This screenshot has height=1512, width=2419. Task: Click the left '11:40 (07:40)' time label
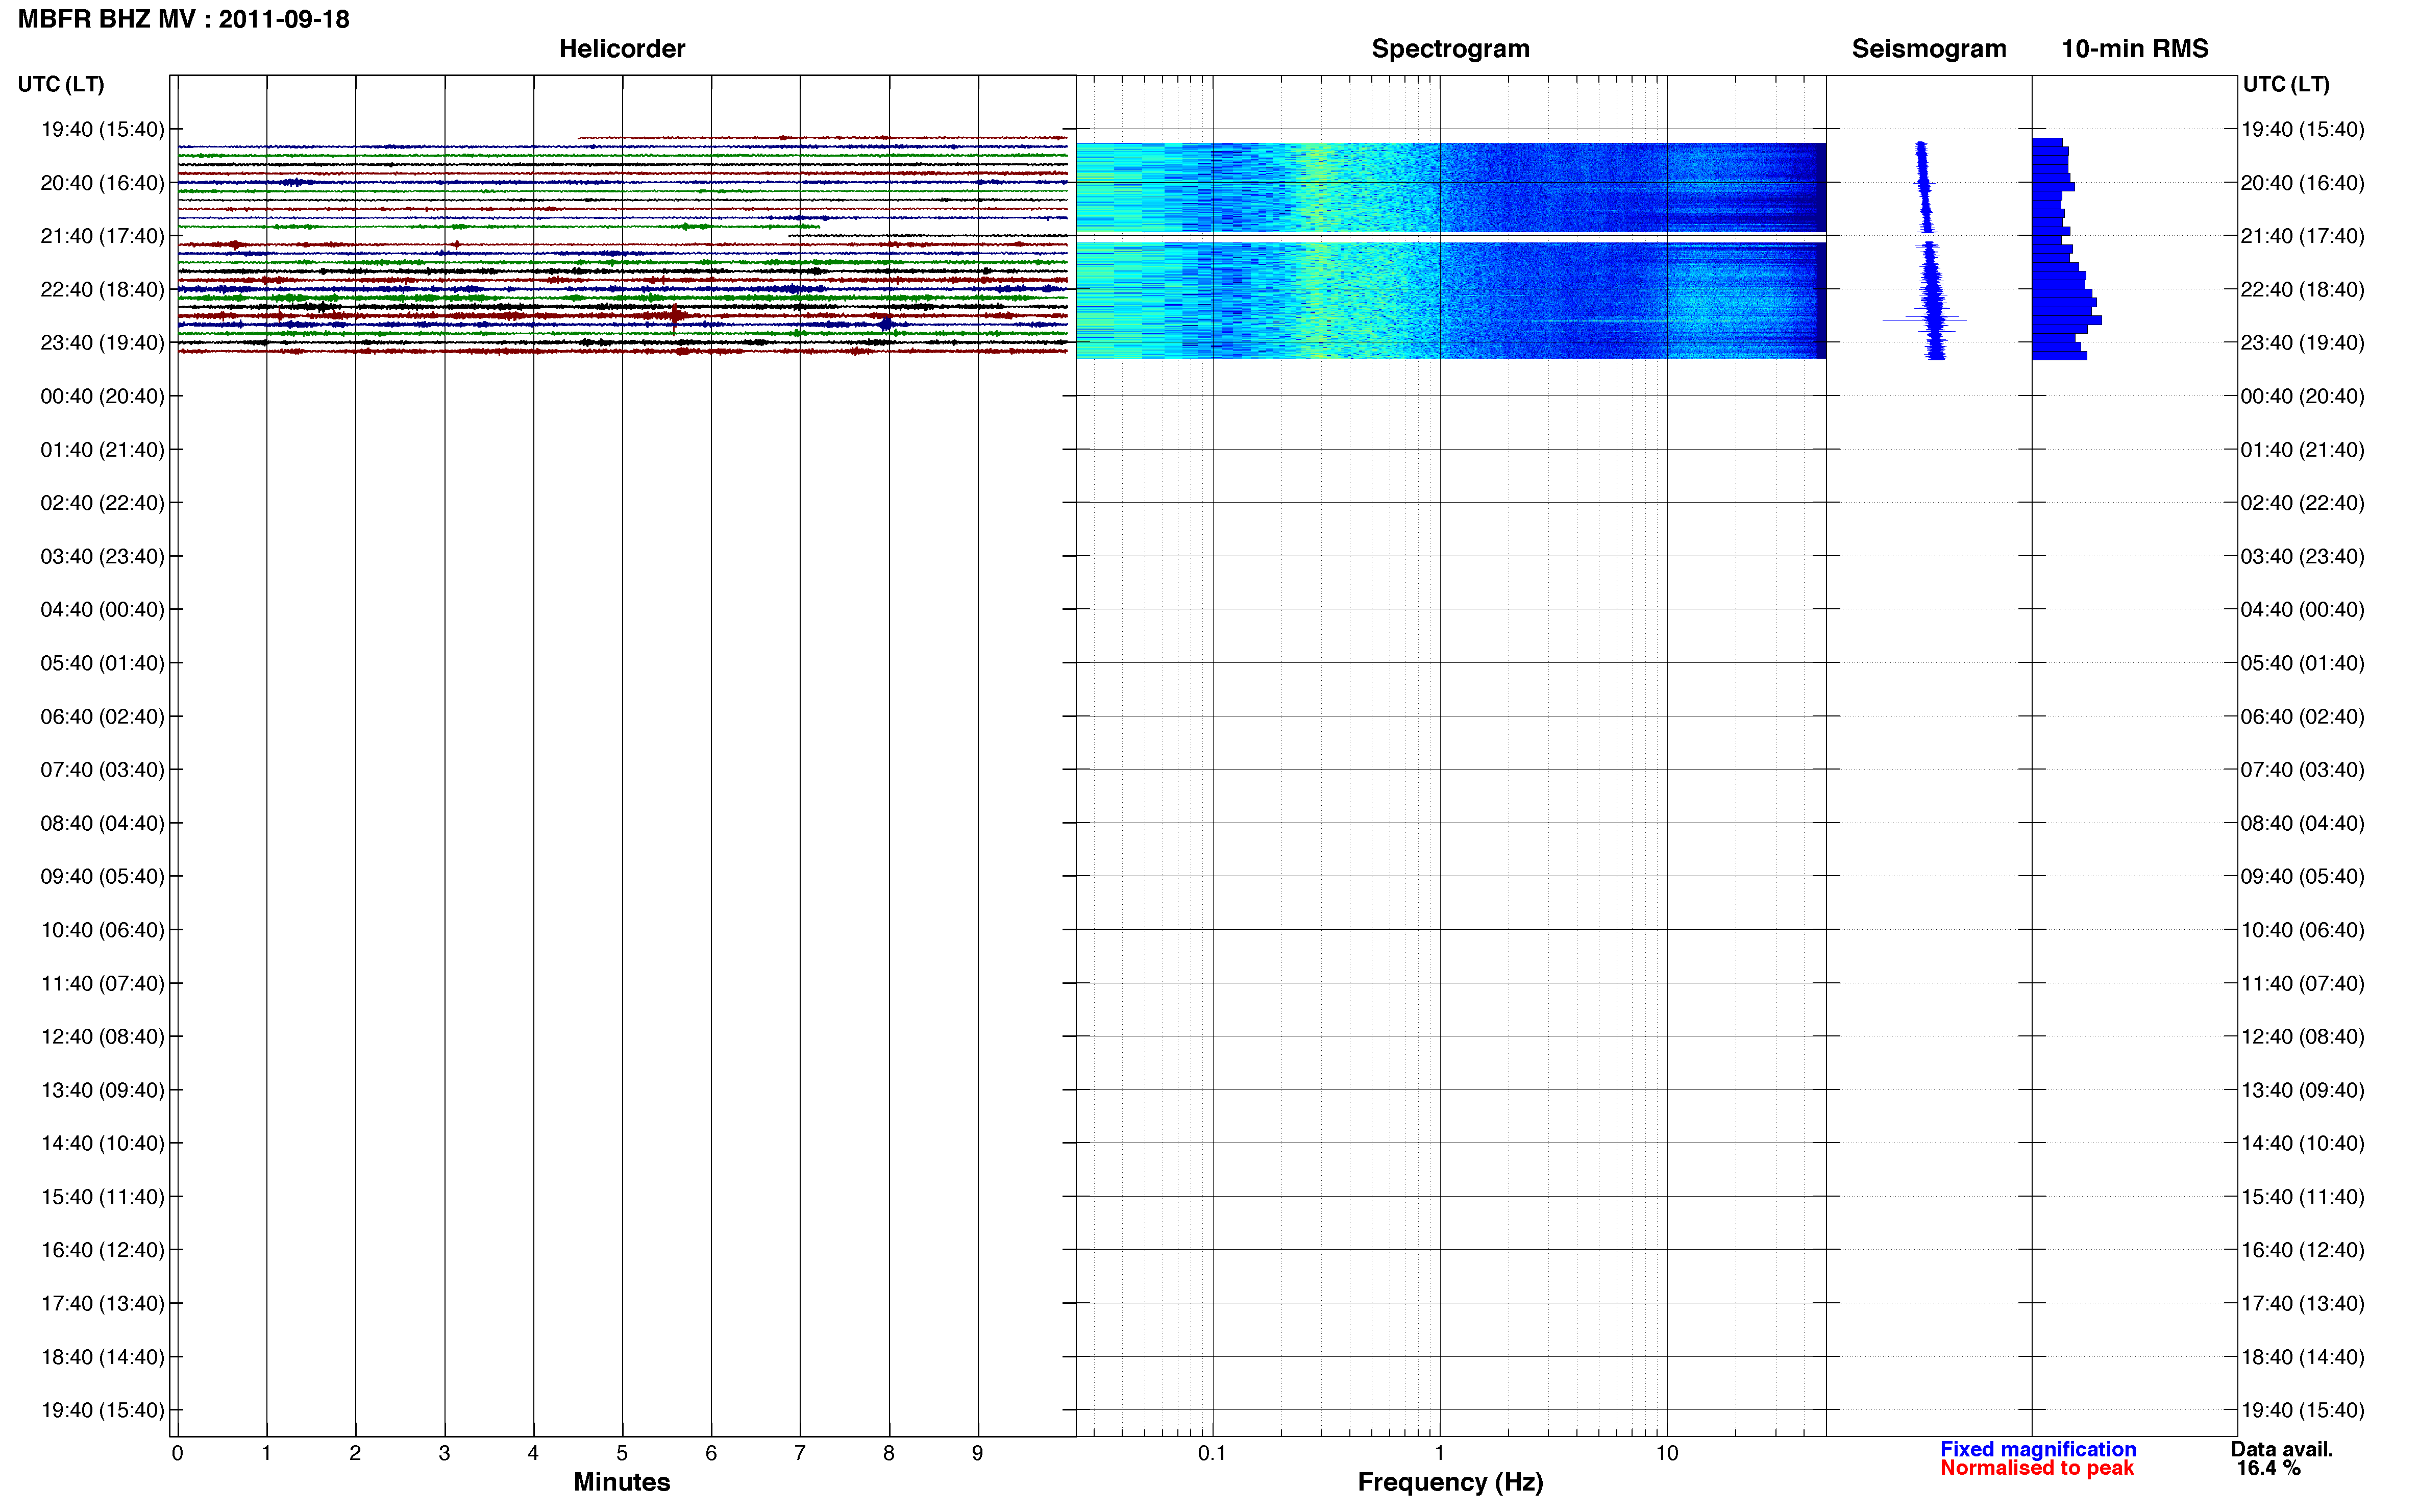click(x=102, y=983)
